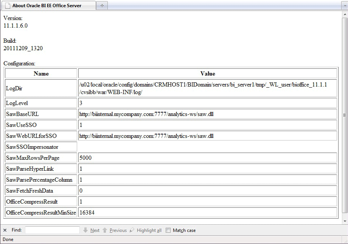The height and width of the screenshot is (244, 348).
Task: Click the OfficeCompressResult name cell
Action: point(41,202)
